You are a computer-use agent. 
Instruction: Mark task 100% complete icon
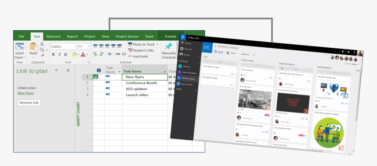coord(119,46)
